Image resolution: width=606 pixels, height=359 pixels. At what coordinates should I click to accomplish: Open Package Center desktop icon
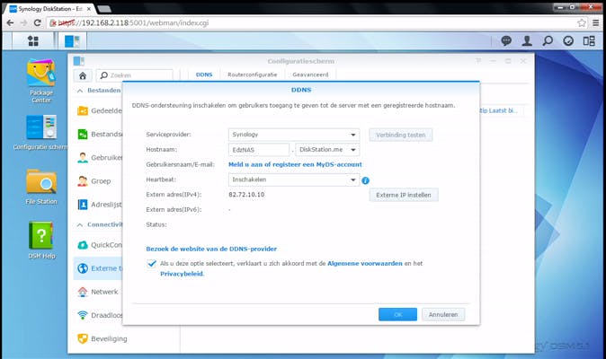pyautogui.click(x=41, y=81)
